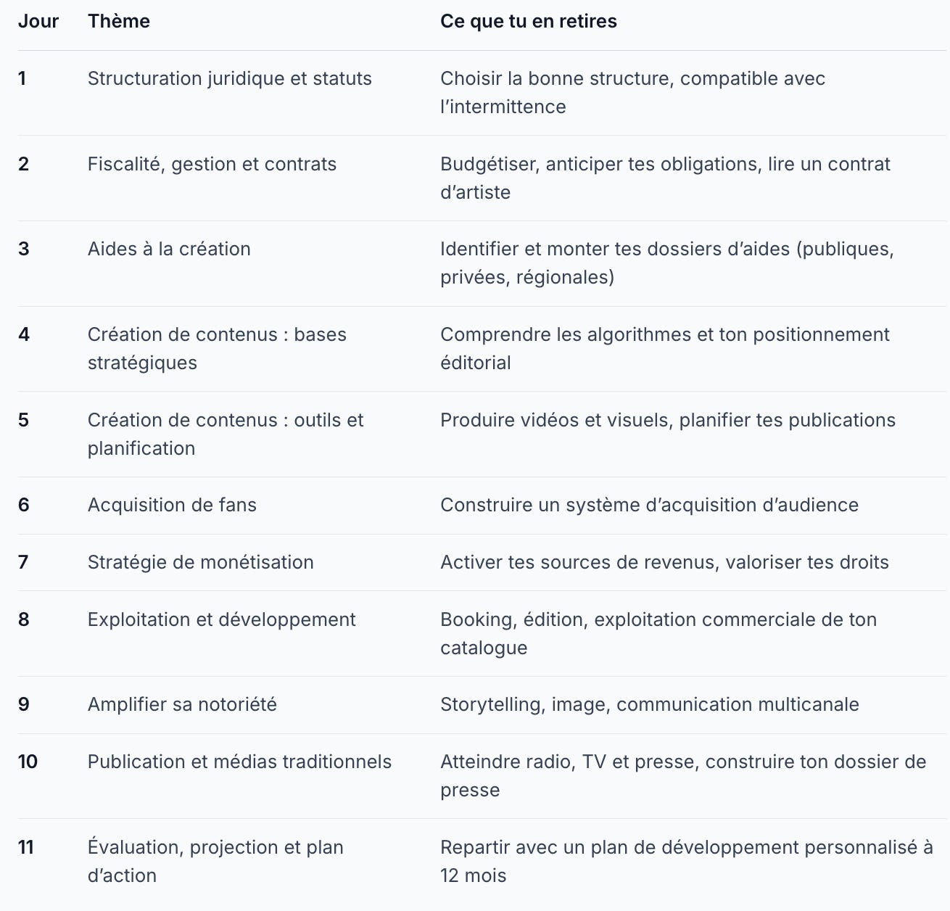950x911 pixels.
Task: Click the 'Ce que tu en retires' header
Action: pyautogui.click(x=529, y=21)
